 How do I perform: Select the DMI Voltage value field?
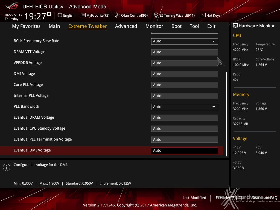click(185, 74)
